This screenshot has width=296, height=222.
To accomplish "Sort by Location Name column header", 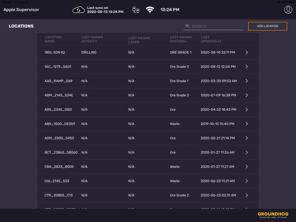I will click(x=53, y=39).
